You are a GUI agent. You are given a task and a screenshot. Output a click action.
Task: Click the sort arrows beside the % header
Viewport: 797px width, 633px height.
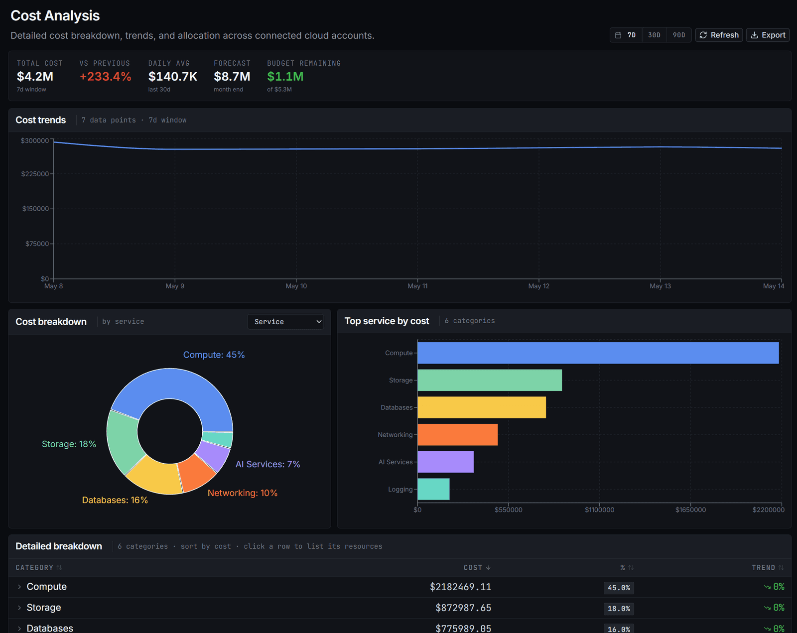pyautogui.click(x=631, y=568)
